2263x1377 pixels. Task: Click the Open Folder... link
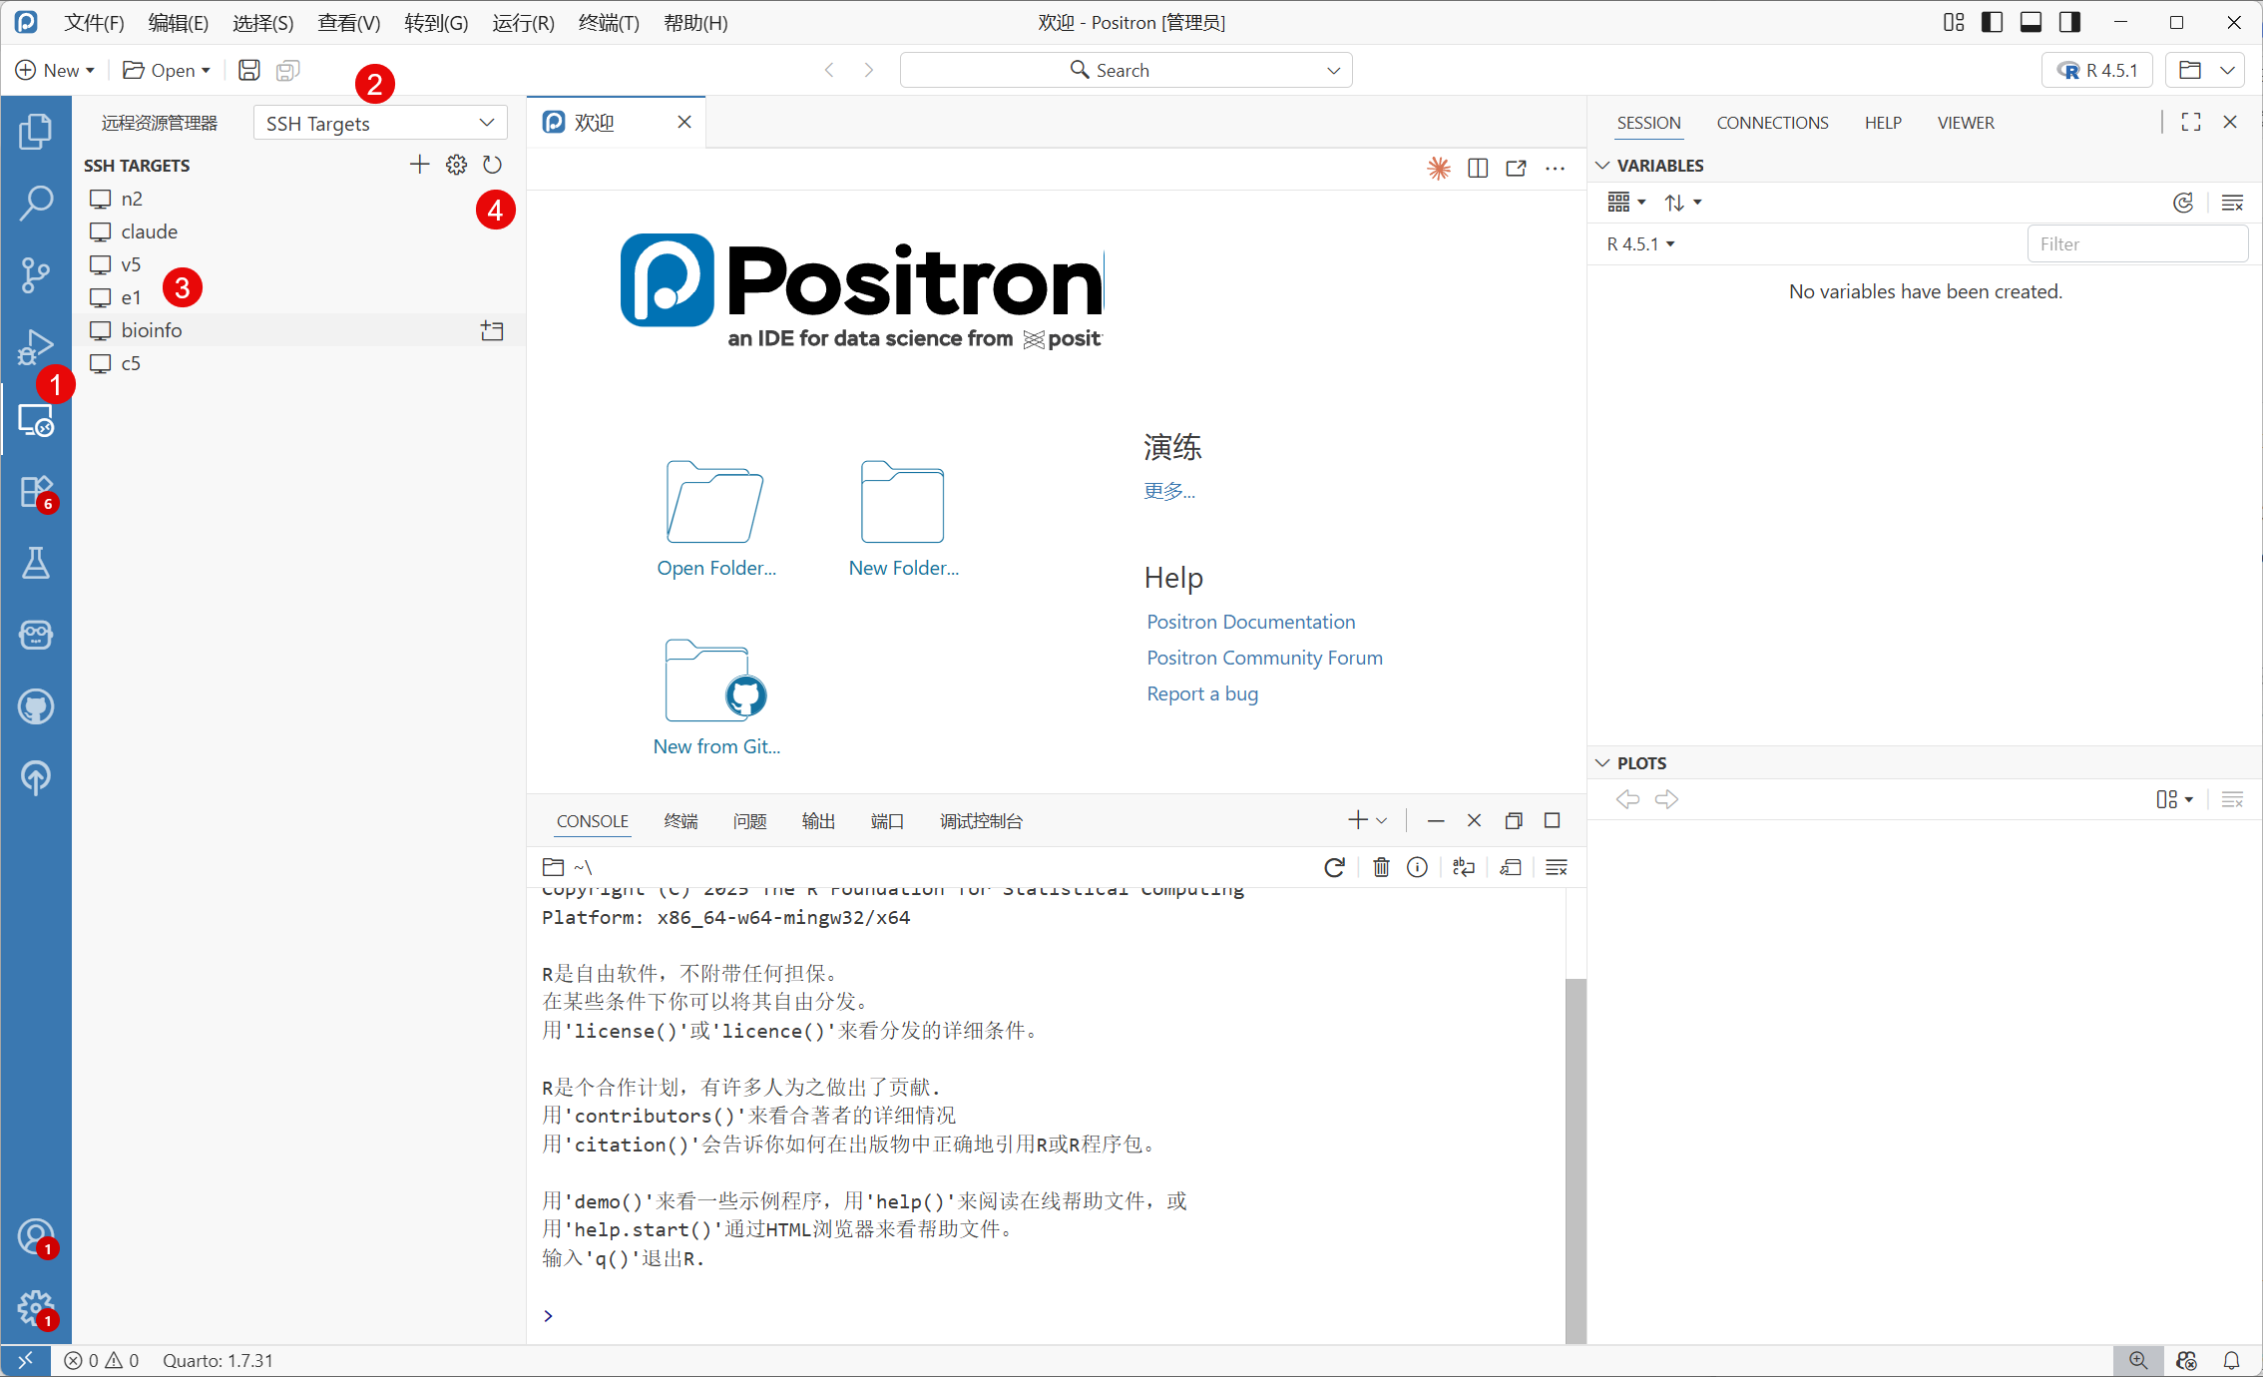[715, 568]
